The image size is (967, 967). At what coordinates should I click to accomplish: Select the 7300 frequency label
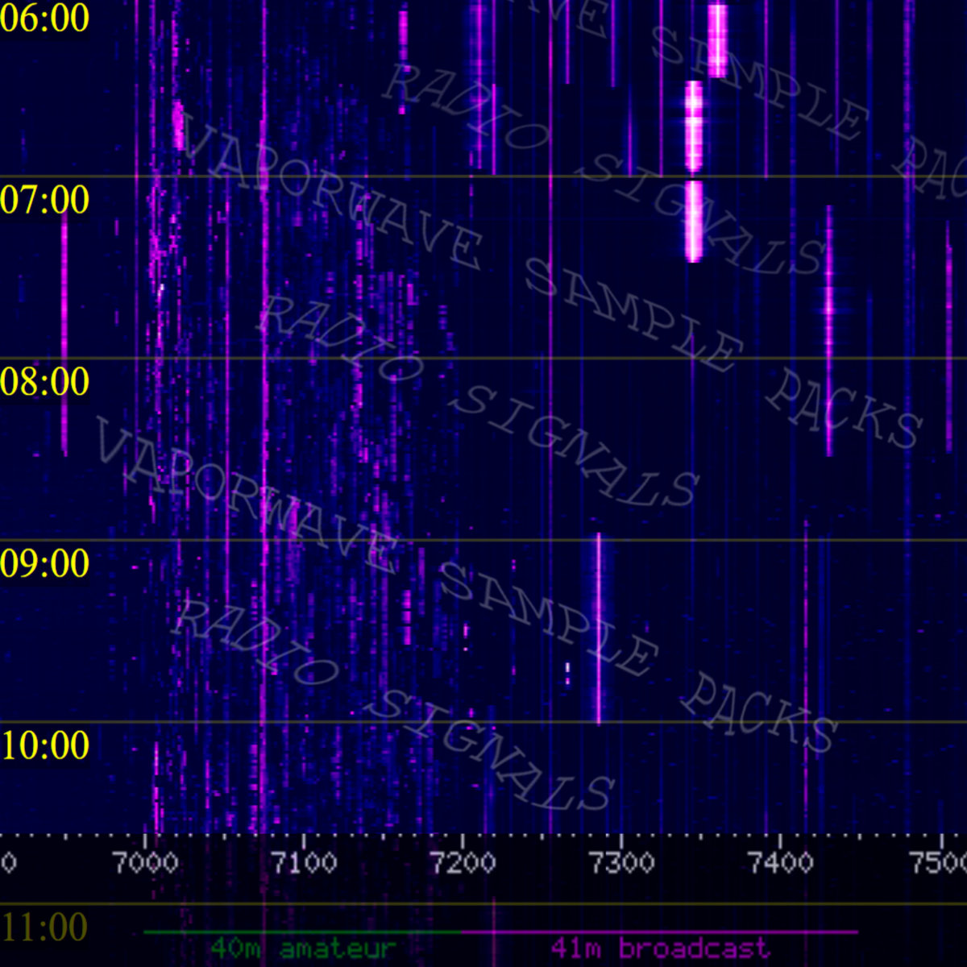[622, 864]
